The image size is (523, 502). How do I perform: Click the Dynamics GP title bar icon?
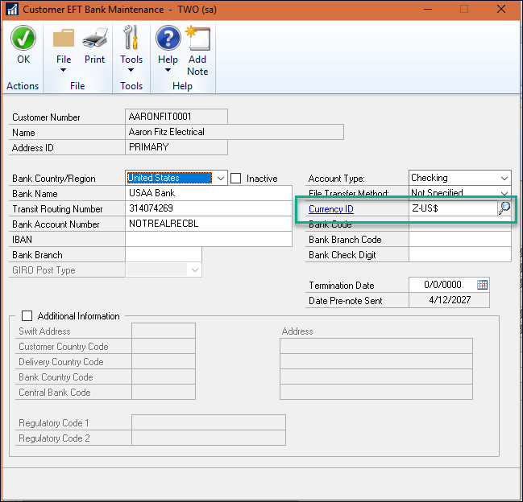click(12, 10)
